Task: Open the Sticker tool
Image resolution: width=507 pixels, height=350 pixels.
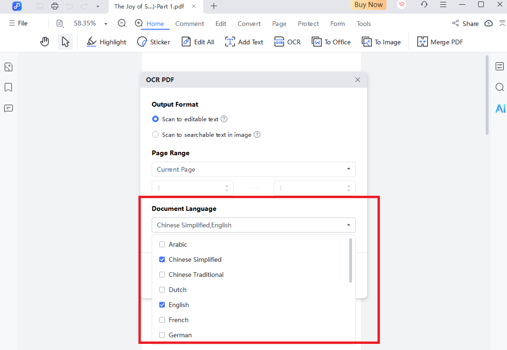Action: click(142, 42)
